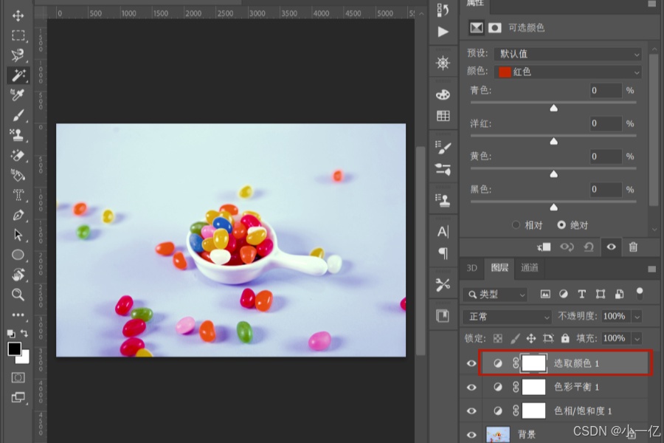Select the Move tool
Image resolution: width=664 pixels, height=443 pixels.
[x=18, y=16]
